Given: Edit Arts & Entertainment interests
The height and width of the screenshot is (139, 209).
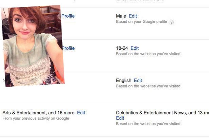Looking at the screenshot, I should [x=81, y=112].
